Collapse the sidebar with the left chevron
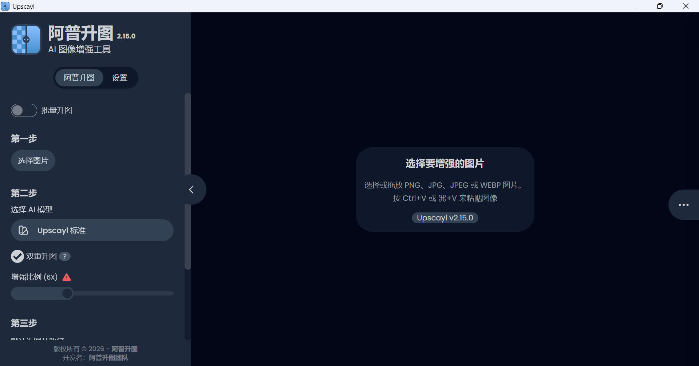This screenshot has width=699, height=366. [x=191, y=190]
